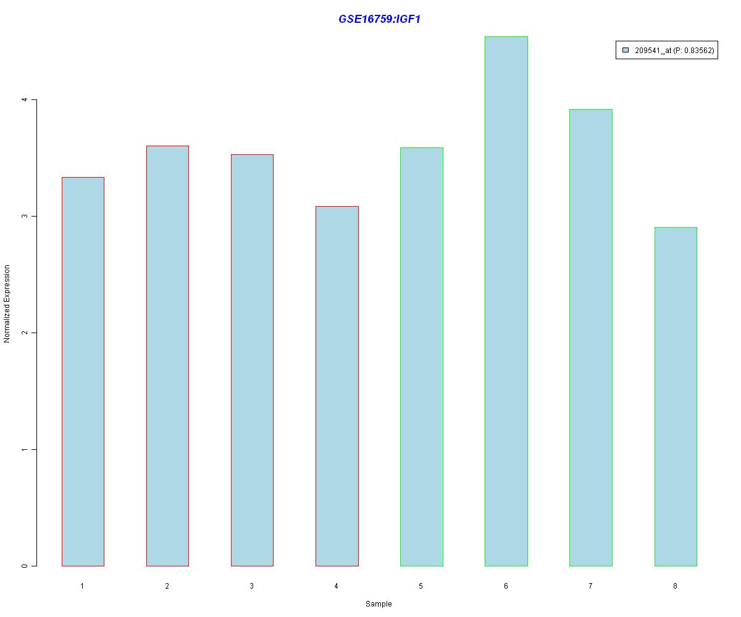The image size is (741, 617).
Task: Click x-axis label 2
Action: click(167, 586)
